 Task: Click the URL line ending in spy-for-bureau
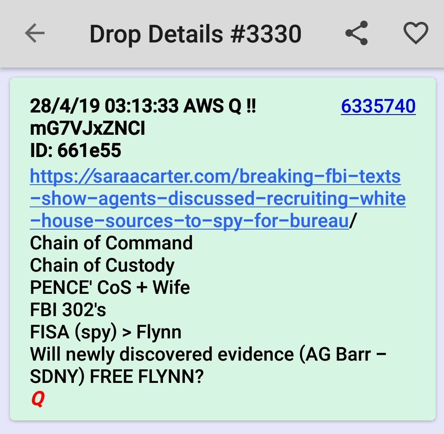pyautogui.click(x=189, y=221)
